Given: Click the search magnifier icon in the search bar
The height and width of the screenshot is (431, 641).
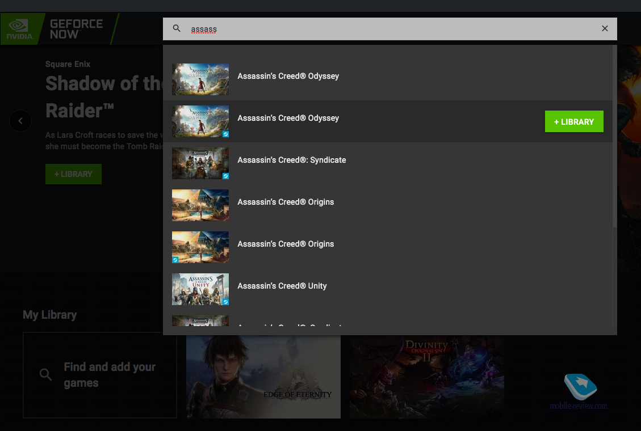Looking at the screenshot, I should [x=177, y=28].
